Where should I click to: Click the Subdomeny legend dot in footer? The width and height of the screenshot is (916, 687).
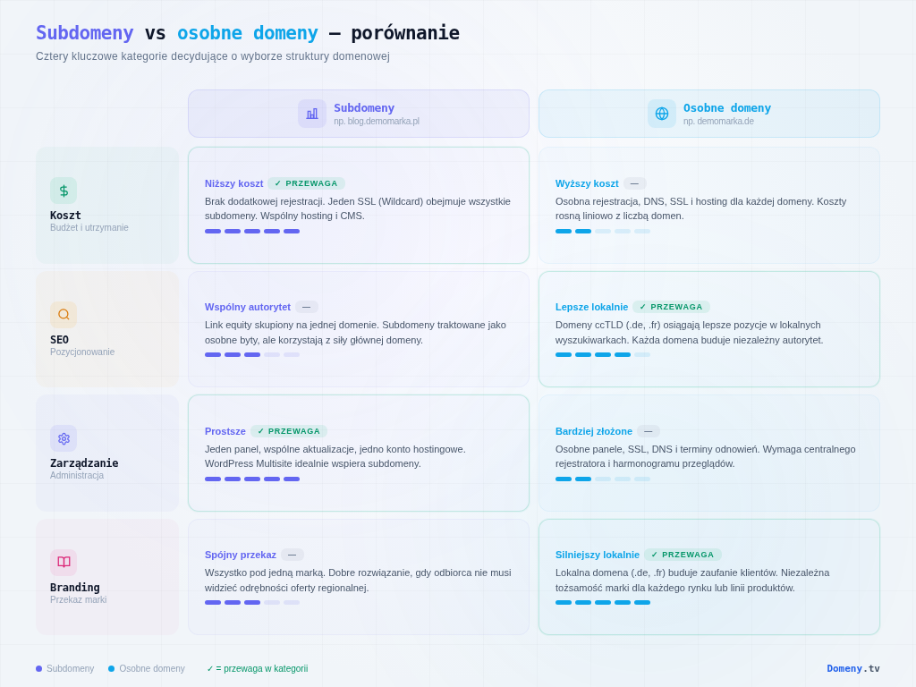coord(39,668)
